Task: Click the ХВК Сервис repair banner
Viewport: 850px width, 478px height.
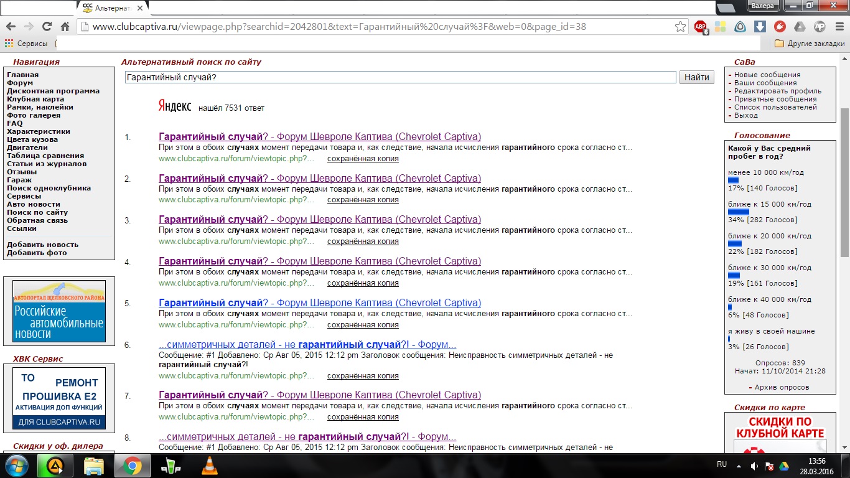Action: point(59,398)
